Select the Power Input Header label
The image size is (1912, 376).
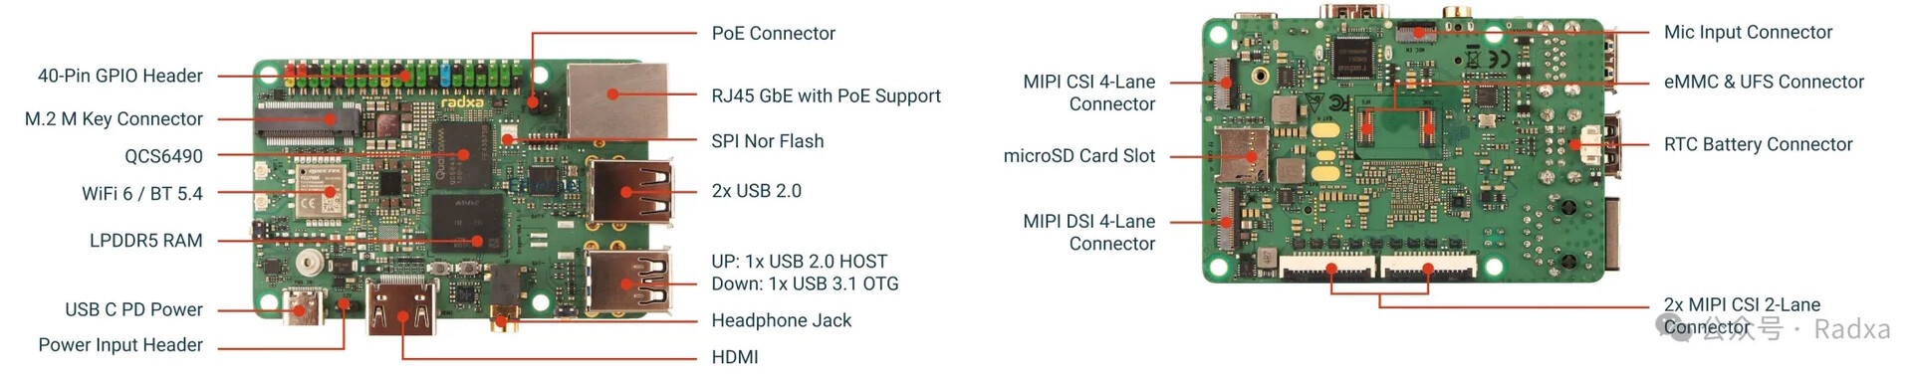click(120, 344)
